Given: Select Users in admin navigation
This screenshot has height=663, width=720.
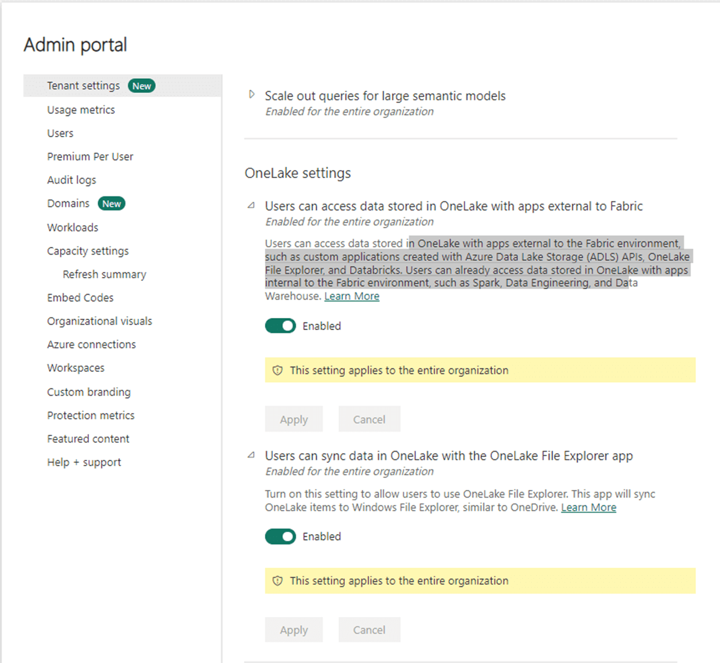Looking at the screenshot, I should (60, 133).
